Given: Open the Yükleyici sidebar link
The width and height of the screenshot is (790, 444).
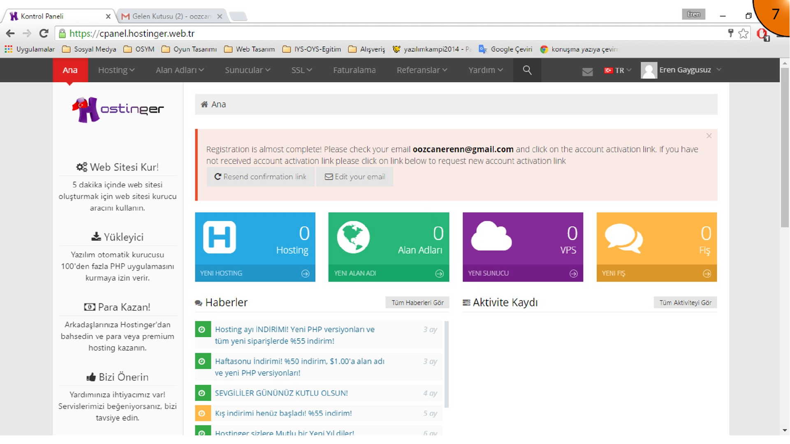Looking at the screenshot, I should tap(118, 237).
